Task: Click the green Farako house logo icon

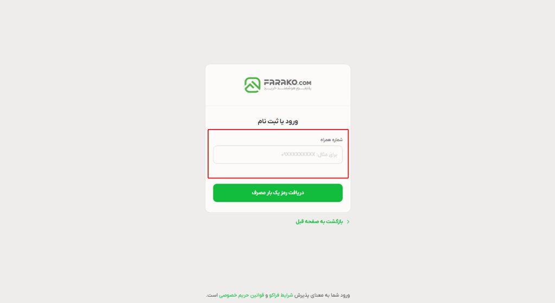Action: click(253, 85)
